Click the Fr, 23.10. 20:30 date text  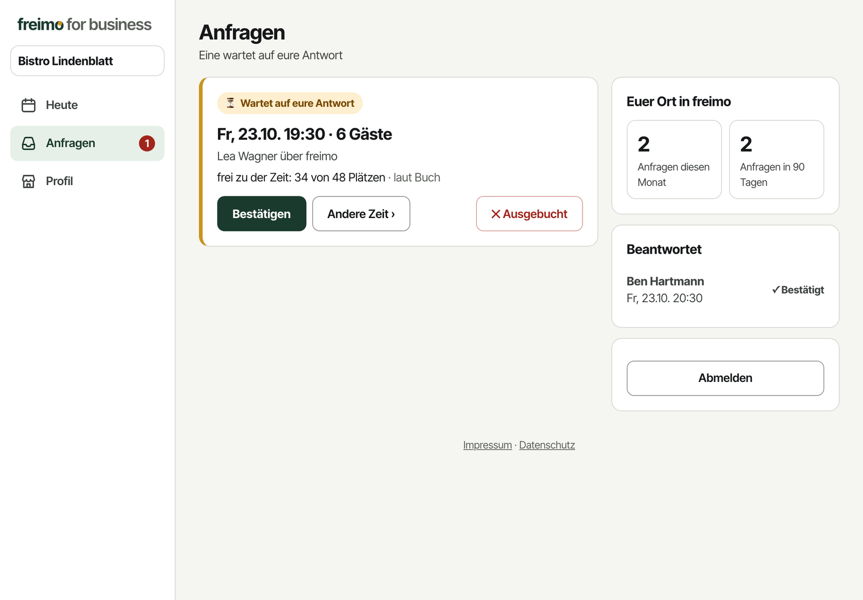click(665, 298)
